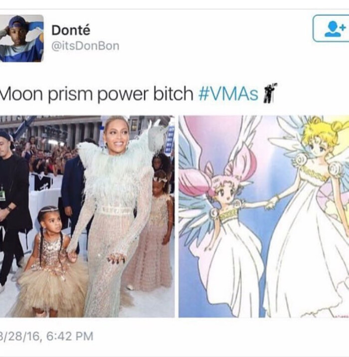This screenshot has height=357, width=349.
Task: Click the cameraman emoji after #VMAs
Action: (270, 93)
